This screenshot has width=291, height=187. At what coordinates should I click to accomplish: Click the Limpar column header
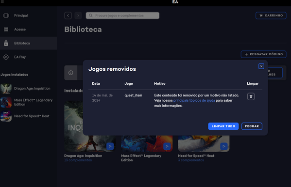[253, 83]
